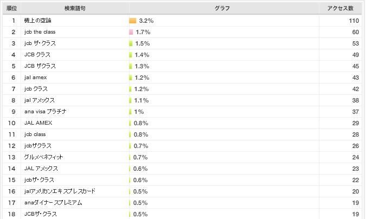Click the 順位 column header
Screen dimensions: 366x219
tap(12, 9)
